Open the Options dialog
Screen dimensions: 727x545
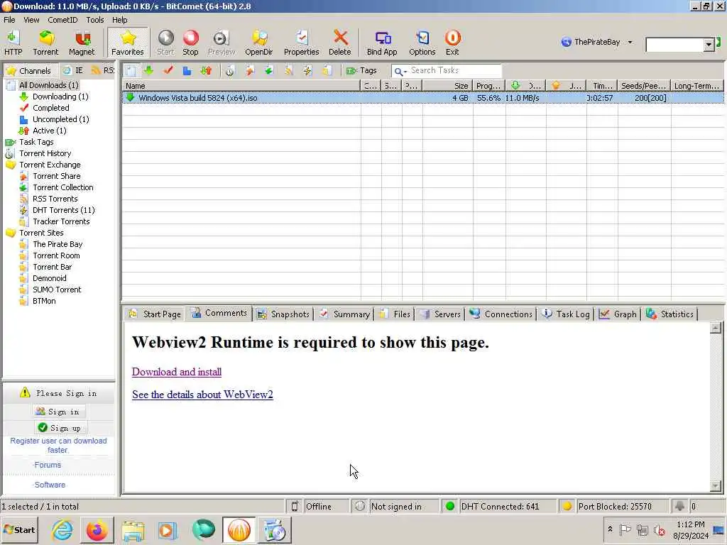pyautogui.click(x=422, y=43)
